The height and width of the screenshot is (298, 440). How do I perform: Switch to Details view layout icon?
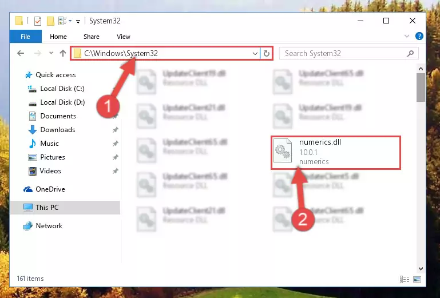coord(405,280)
